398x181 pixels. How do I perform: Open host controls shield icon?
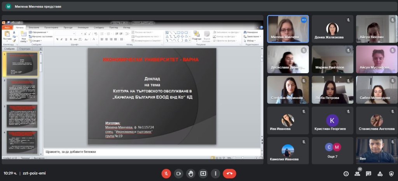click(x=391, y=174)
